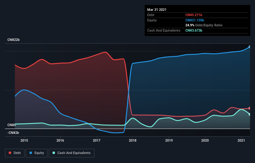
Task: Click the 2021 x-axis label
Action: click(x=241, y=140)
